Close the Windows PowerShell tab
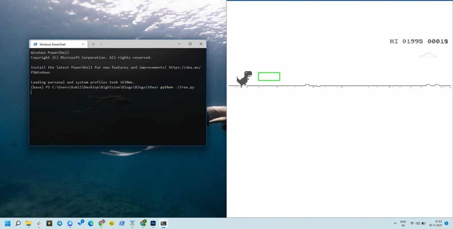Screen dimensions: 453x229 coord(83,44)
